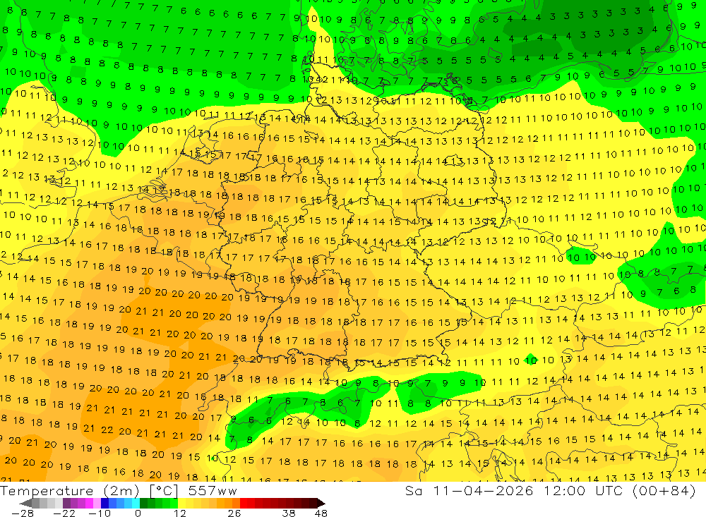Select the cyan legend swatch near 0
The image size is (706, 517).
(136, 503)
